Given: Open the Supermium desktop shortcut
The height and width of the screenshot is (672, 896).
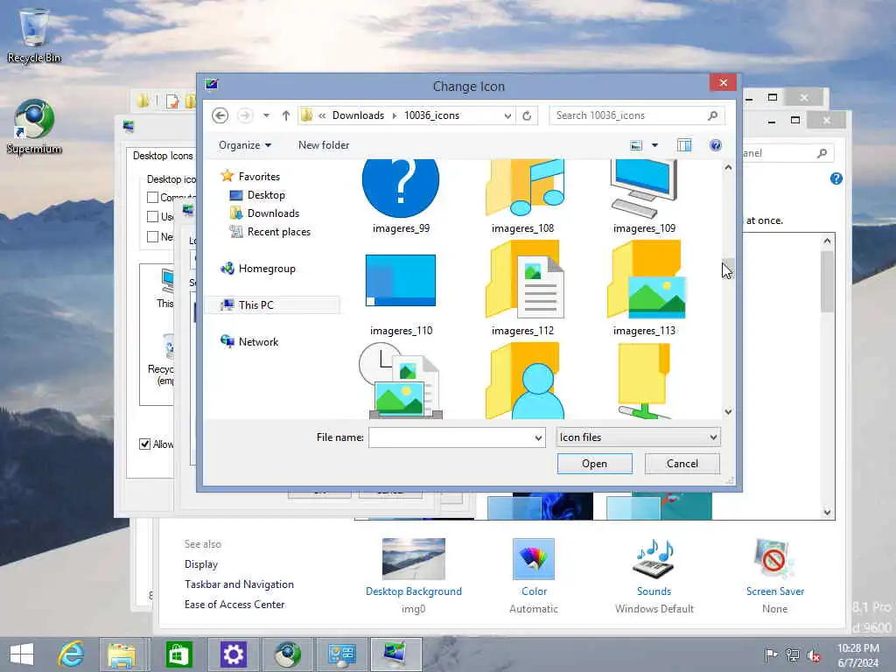Looking at the screenshot, I should coord(34,127).
